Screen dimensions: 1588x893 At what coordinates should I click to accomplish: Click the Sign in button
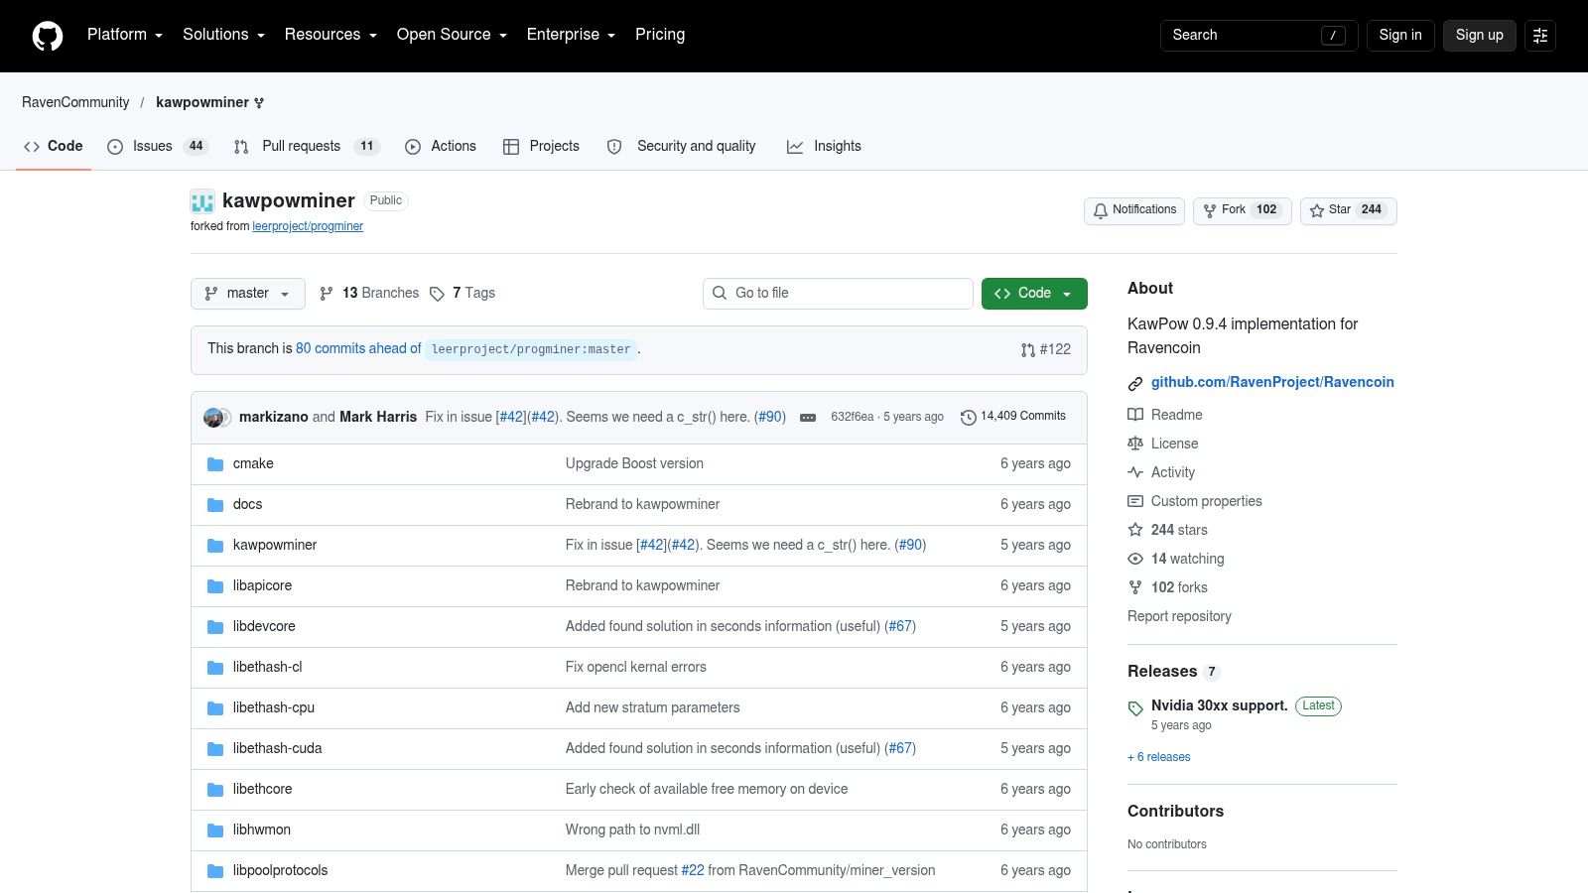point(1400,36)
